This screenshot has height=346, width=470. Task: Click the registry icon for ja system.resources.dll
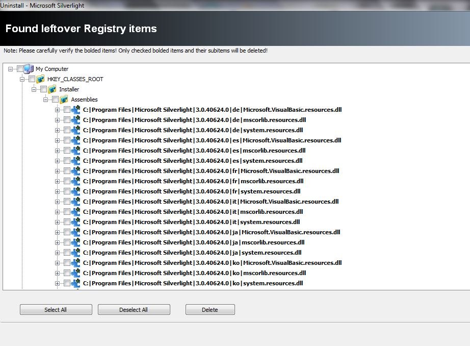(x=75, y=253)
